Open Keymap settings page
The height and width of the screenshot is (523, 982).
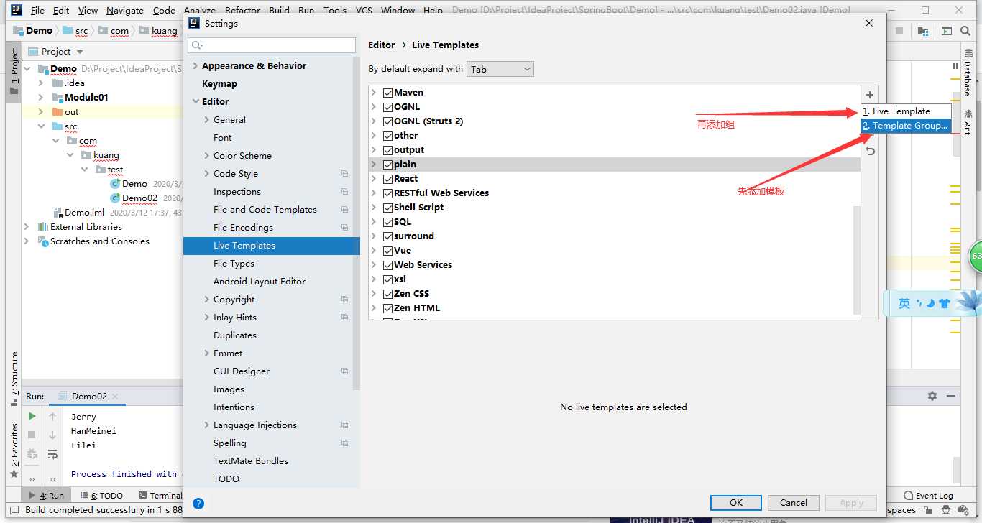pos(219,84)
